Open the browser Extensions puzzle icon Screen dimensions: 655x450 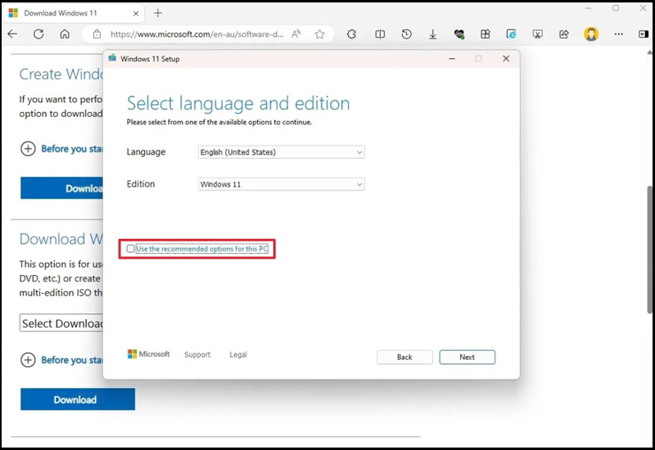point(352,34)
